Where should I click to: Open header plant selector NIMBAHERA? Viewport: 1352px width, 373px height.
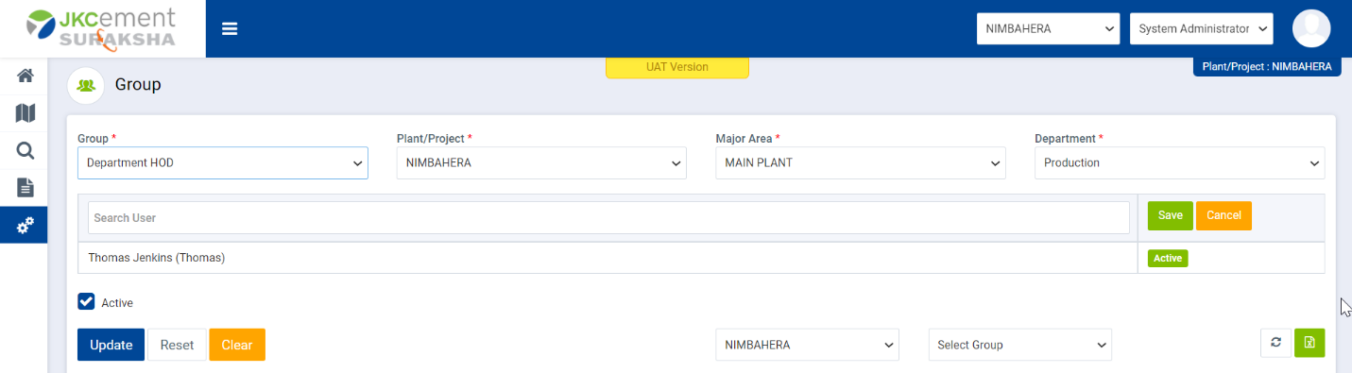coord(1048,28)
